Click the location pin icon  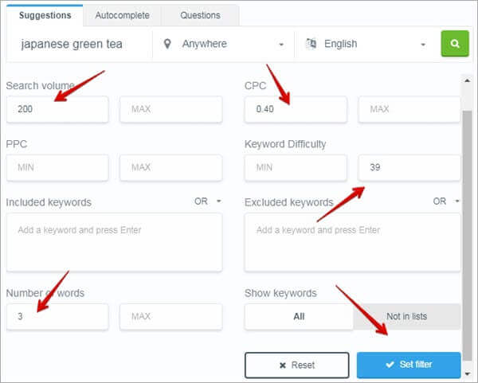[x=167, y=44]
